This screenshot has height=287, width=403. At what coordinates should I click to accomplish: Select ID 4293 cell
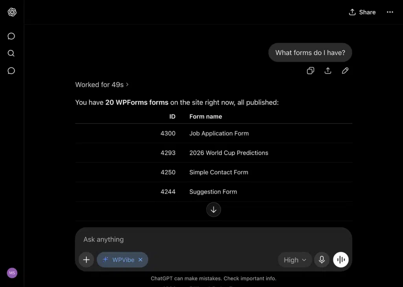pyautogui.click(x=168, y=153)
